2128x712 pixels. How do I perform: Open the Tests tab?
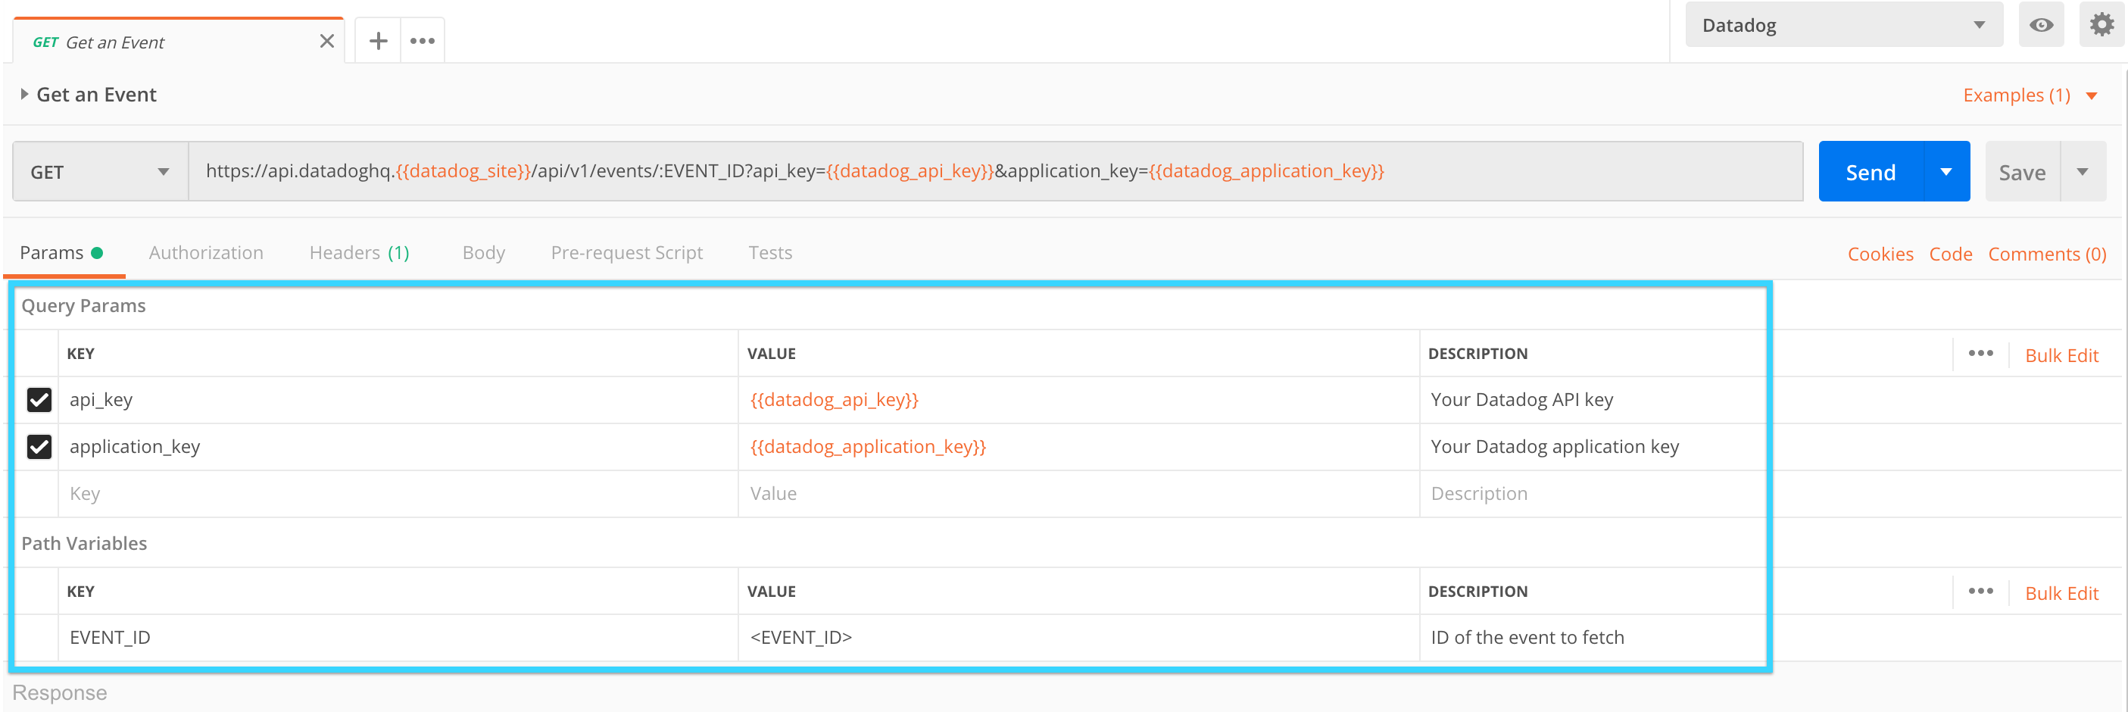point(770,253)
